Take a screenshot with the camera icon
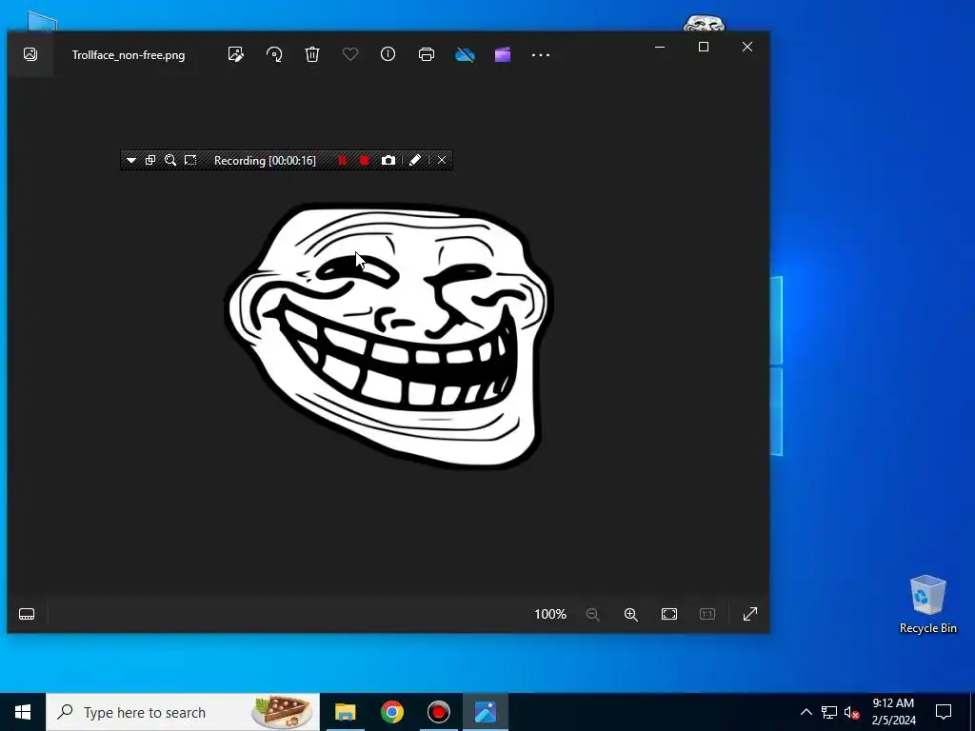975x731 pixels. (x=388, y=160)
